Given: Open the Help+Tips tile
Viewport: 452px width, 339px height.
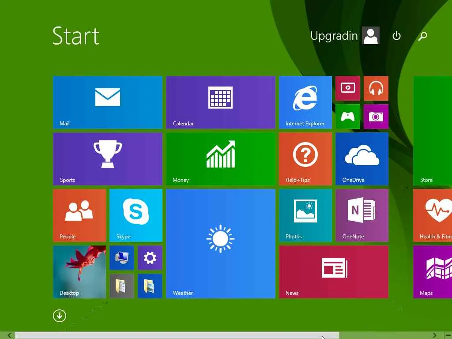Looking at the screenshot, I should pos(305,159).
